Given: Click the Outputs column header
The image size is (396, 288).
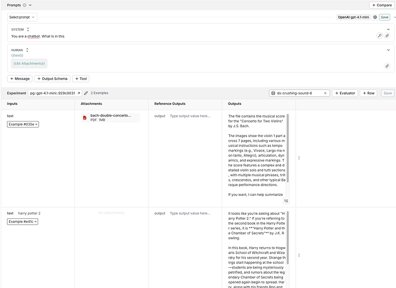Looking at the screenshot, I should point(234,104).
